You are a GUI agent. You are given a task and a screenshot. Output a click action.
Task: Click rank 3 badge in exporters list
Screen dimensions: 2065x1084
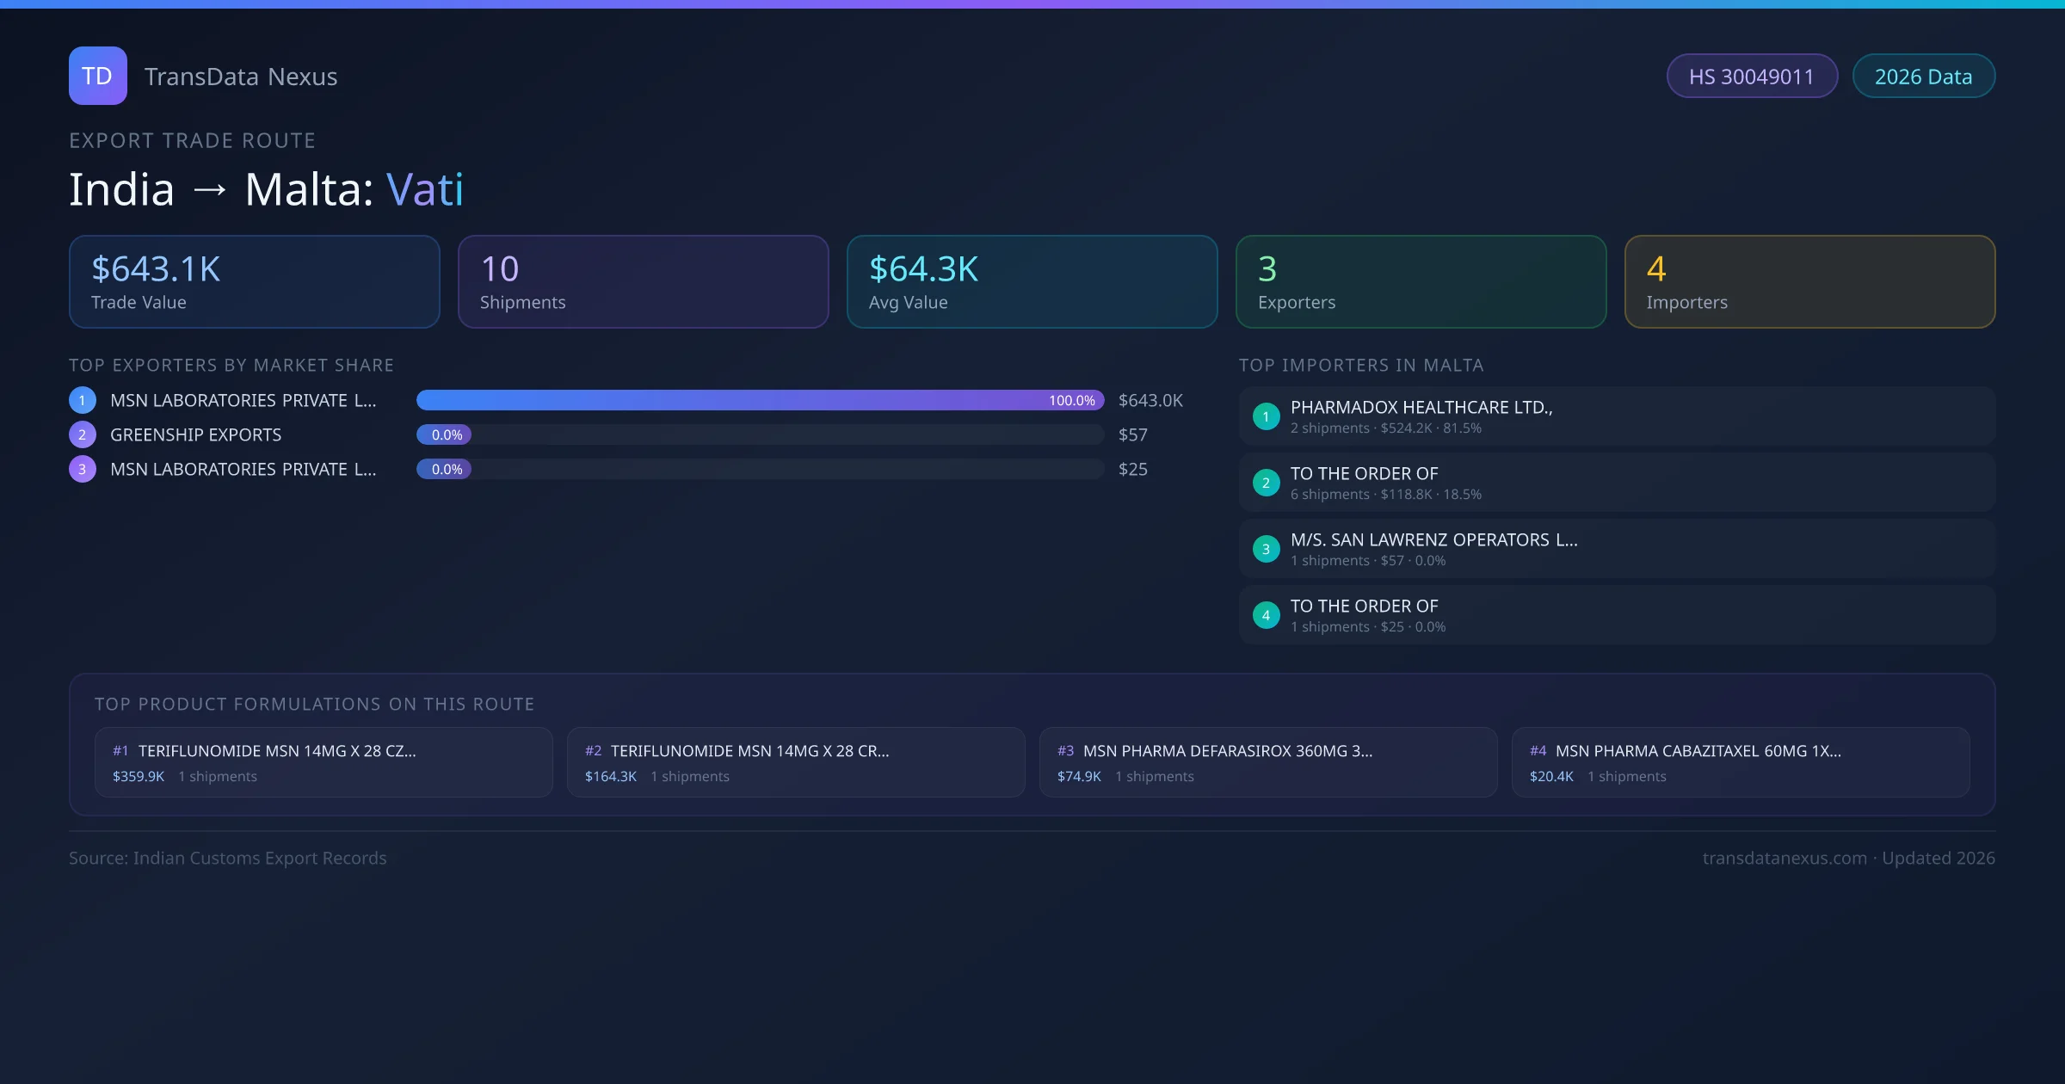point(83,469)
